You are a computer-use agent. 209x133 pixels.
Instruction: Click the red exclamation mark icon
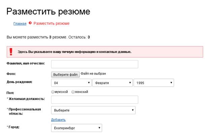(11, 52)
